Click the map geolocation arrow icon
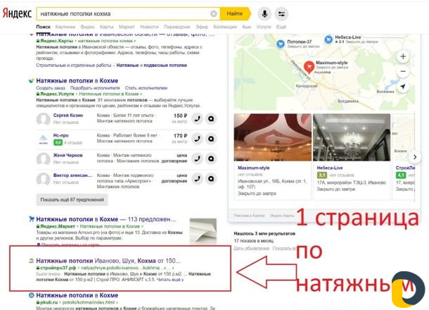Image resolution: width=429 pixels, height=310 pixels. coord(403,87)
